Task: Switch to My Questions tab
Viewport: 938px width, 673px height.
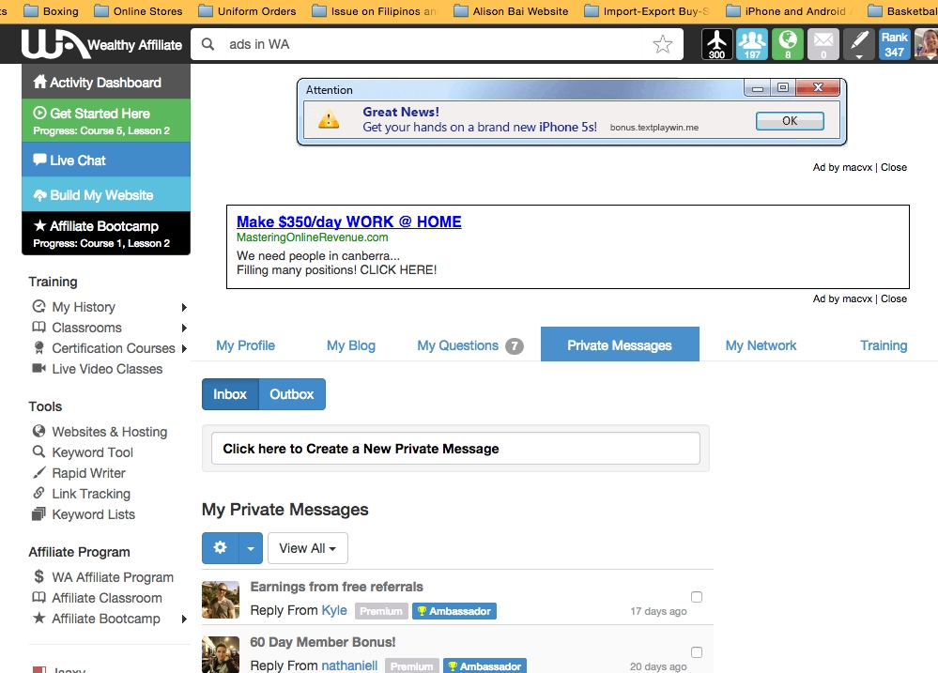Action: (x=470, y=345)
